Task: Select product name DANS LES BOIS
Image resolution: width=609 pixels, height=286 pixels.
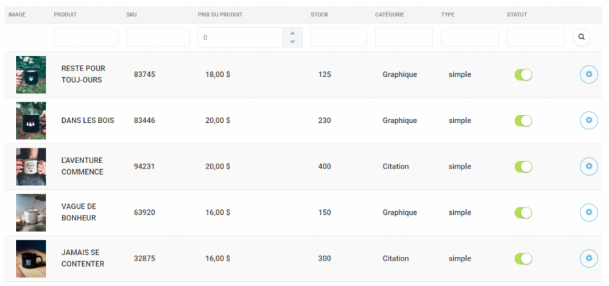Action: [88, 120]
